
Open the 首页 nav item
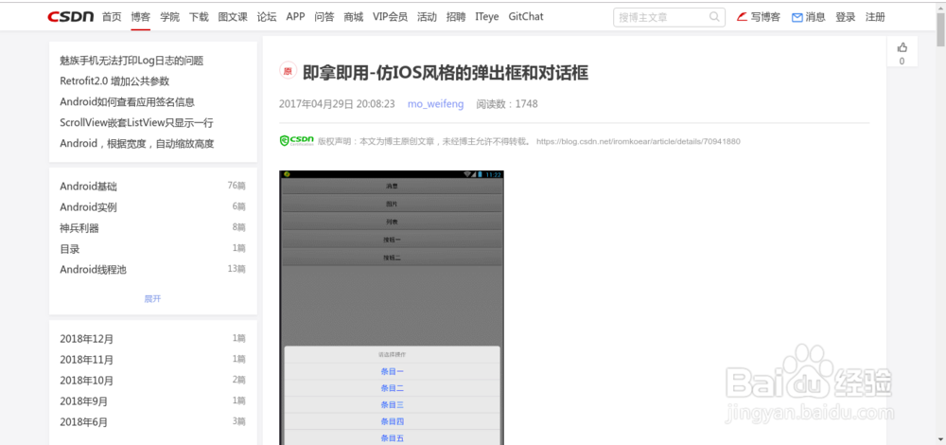coord(112,17)
